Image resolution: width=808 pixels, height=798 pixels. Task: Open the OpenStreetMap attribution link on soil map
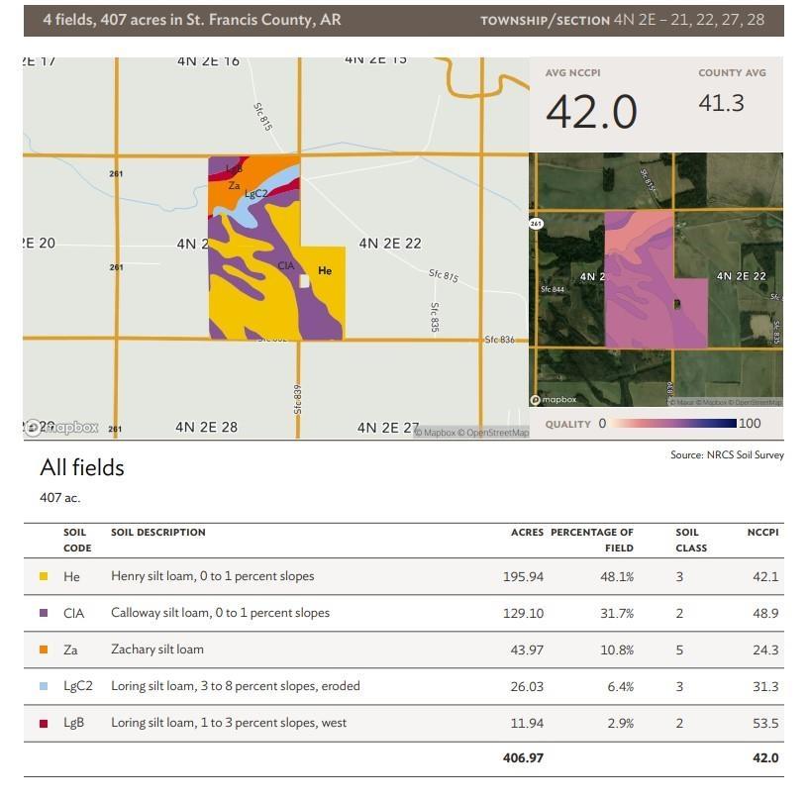click(x=493, y=433)
